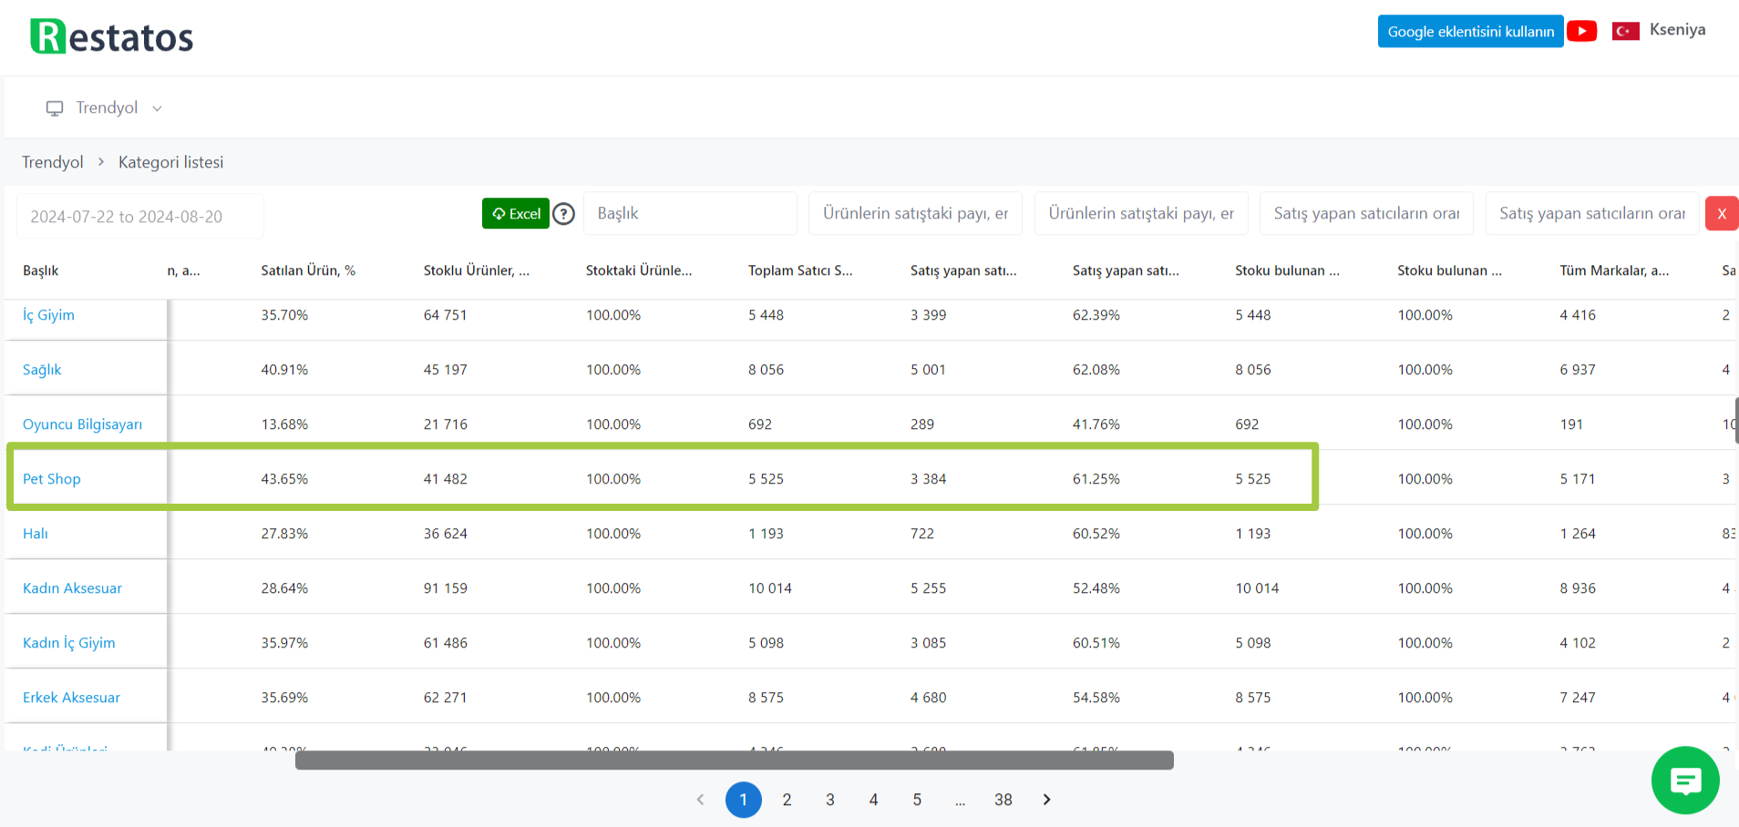Image resolution: width=1739 pixels, height=827 pixels.
Task: Sort by Satılan Ürün, % column
Action: click(308, 271)
